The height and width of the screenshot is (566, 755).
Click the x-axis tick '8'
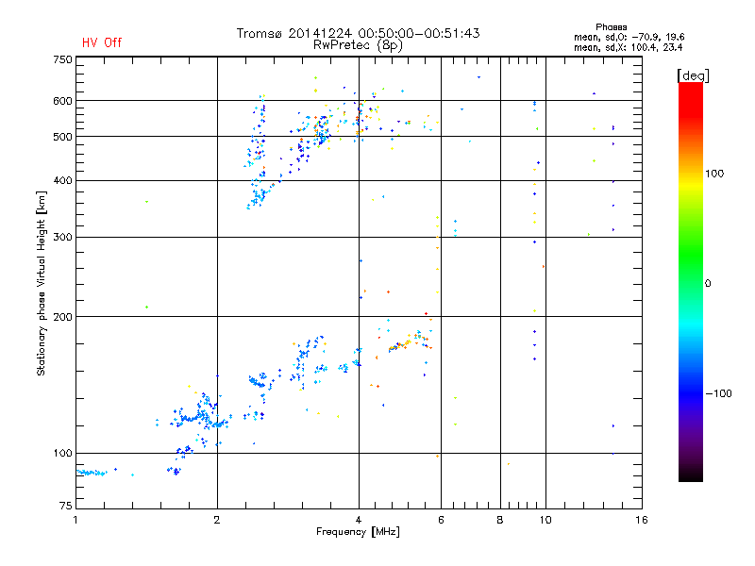500,520
